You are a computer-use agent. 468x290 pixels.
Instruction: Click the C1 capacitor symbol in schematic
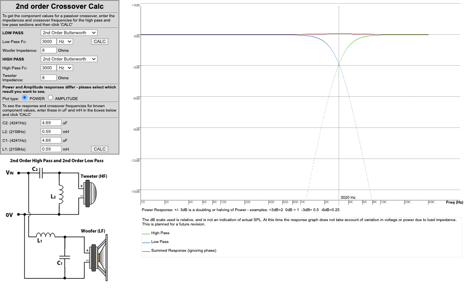(64, 257)
